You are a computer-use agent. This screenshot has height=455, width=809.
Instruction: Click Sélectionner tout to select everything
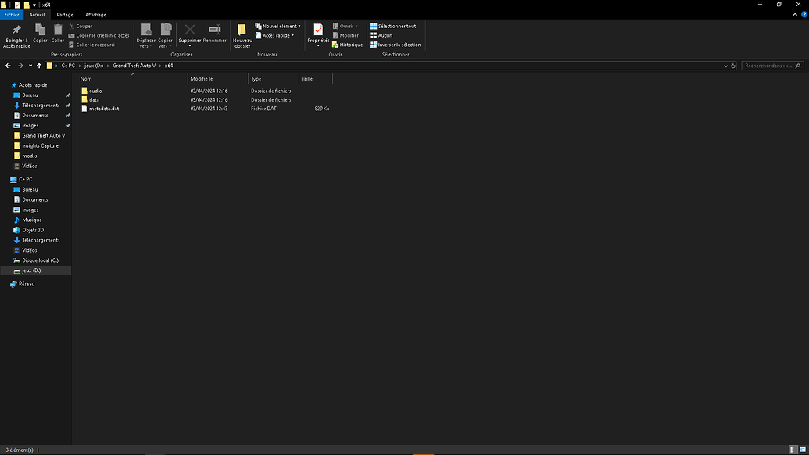394,26
